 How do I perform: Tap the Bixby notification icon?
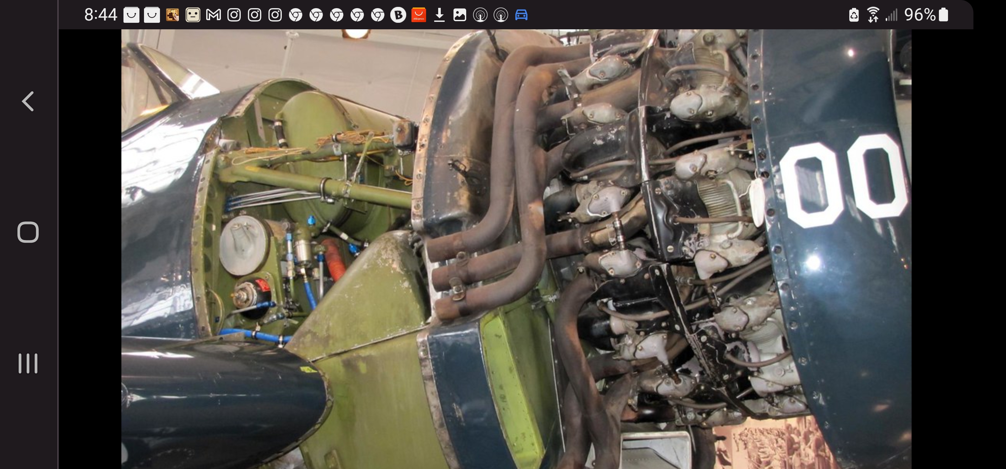pos(397,15)
